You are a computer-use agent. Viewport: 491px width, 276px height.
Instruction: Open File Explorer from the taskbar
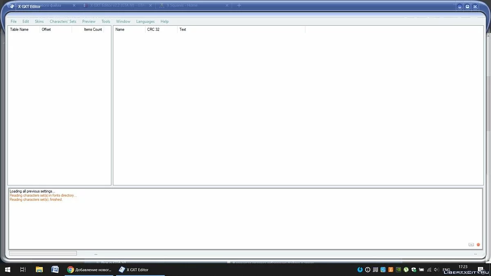39,269
